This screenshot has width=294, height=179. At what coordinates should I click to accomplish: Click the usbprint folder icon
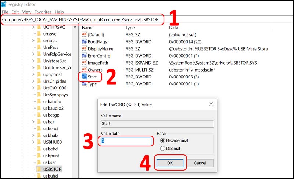[x=39, y=156]
